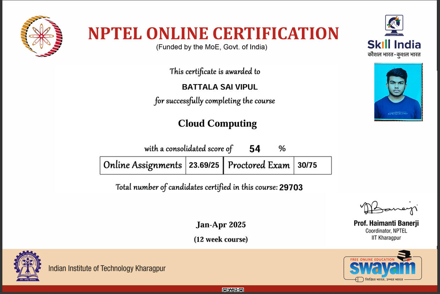Click the Skill India logo

click(394, 36)
